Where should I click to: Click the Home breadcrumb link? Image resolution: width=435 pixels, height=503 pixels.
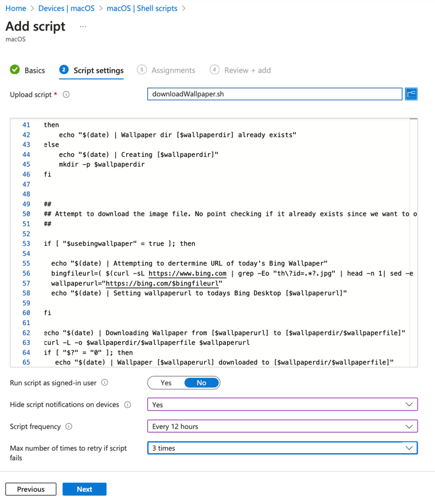click(x=16, y=8)
